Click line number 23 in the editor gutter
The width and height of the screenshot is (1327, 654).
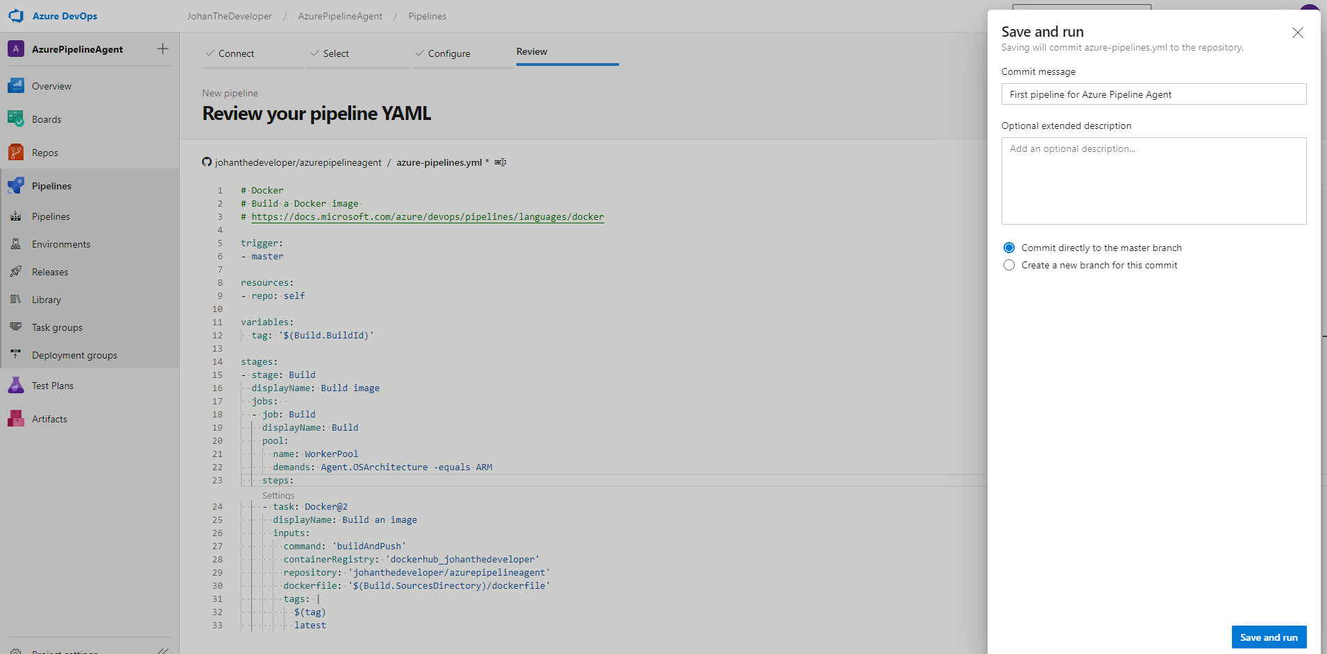coord(217,480)
